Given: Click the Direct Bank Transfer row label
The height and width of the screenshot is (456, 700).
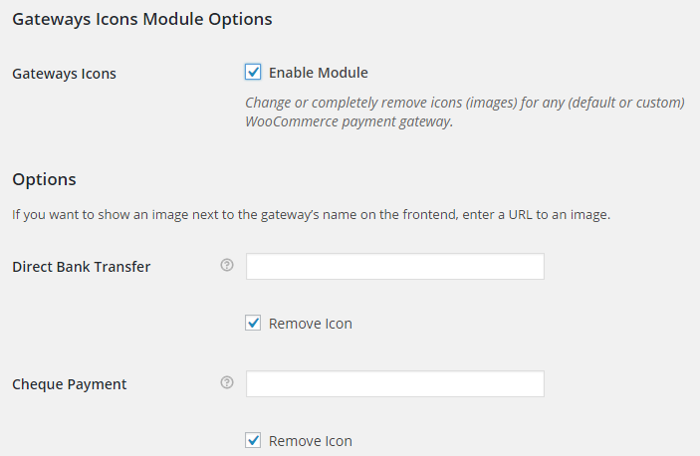Looking at the screenshot, I should (x=82, y=267).
